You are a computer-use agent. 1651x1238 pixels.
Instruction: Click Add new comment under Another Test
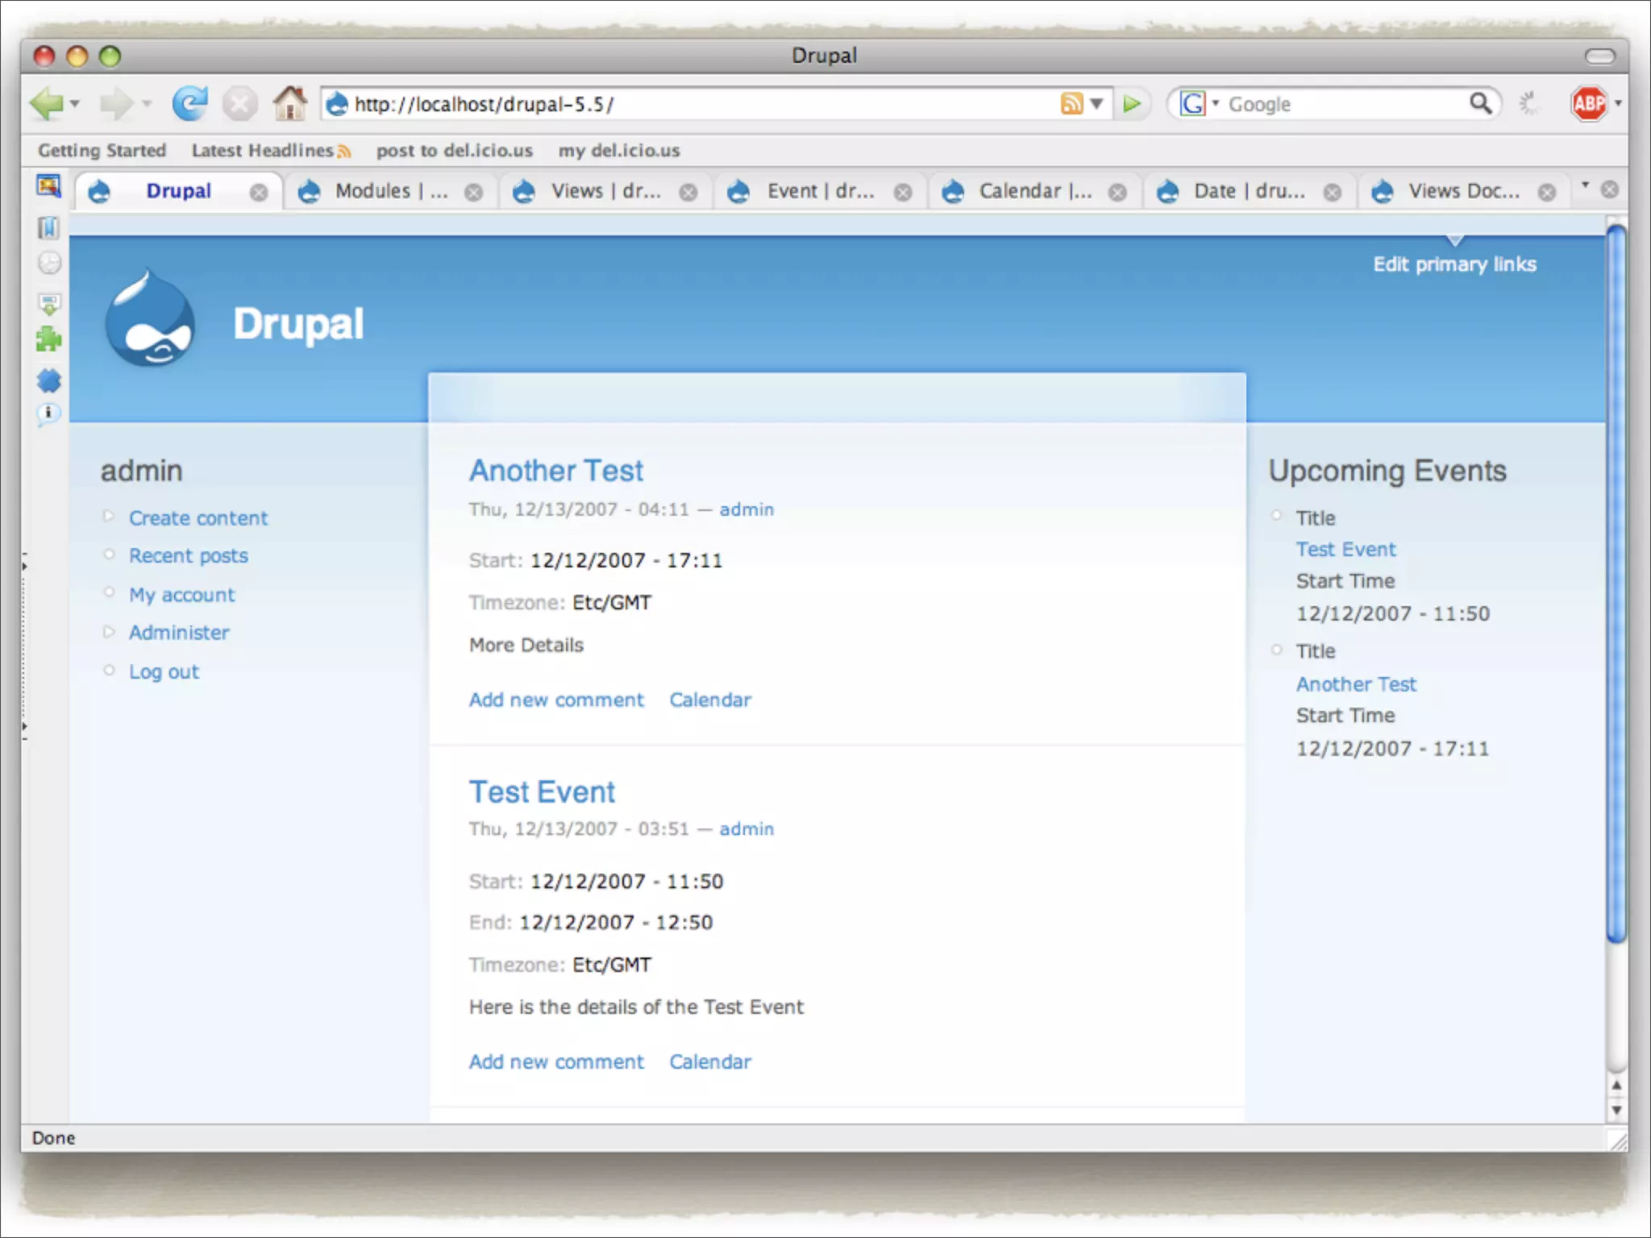click(556, 700)
